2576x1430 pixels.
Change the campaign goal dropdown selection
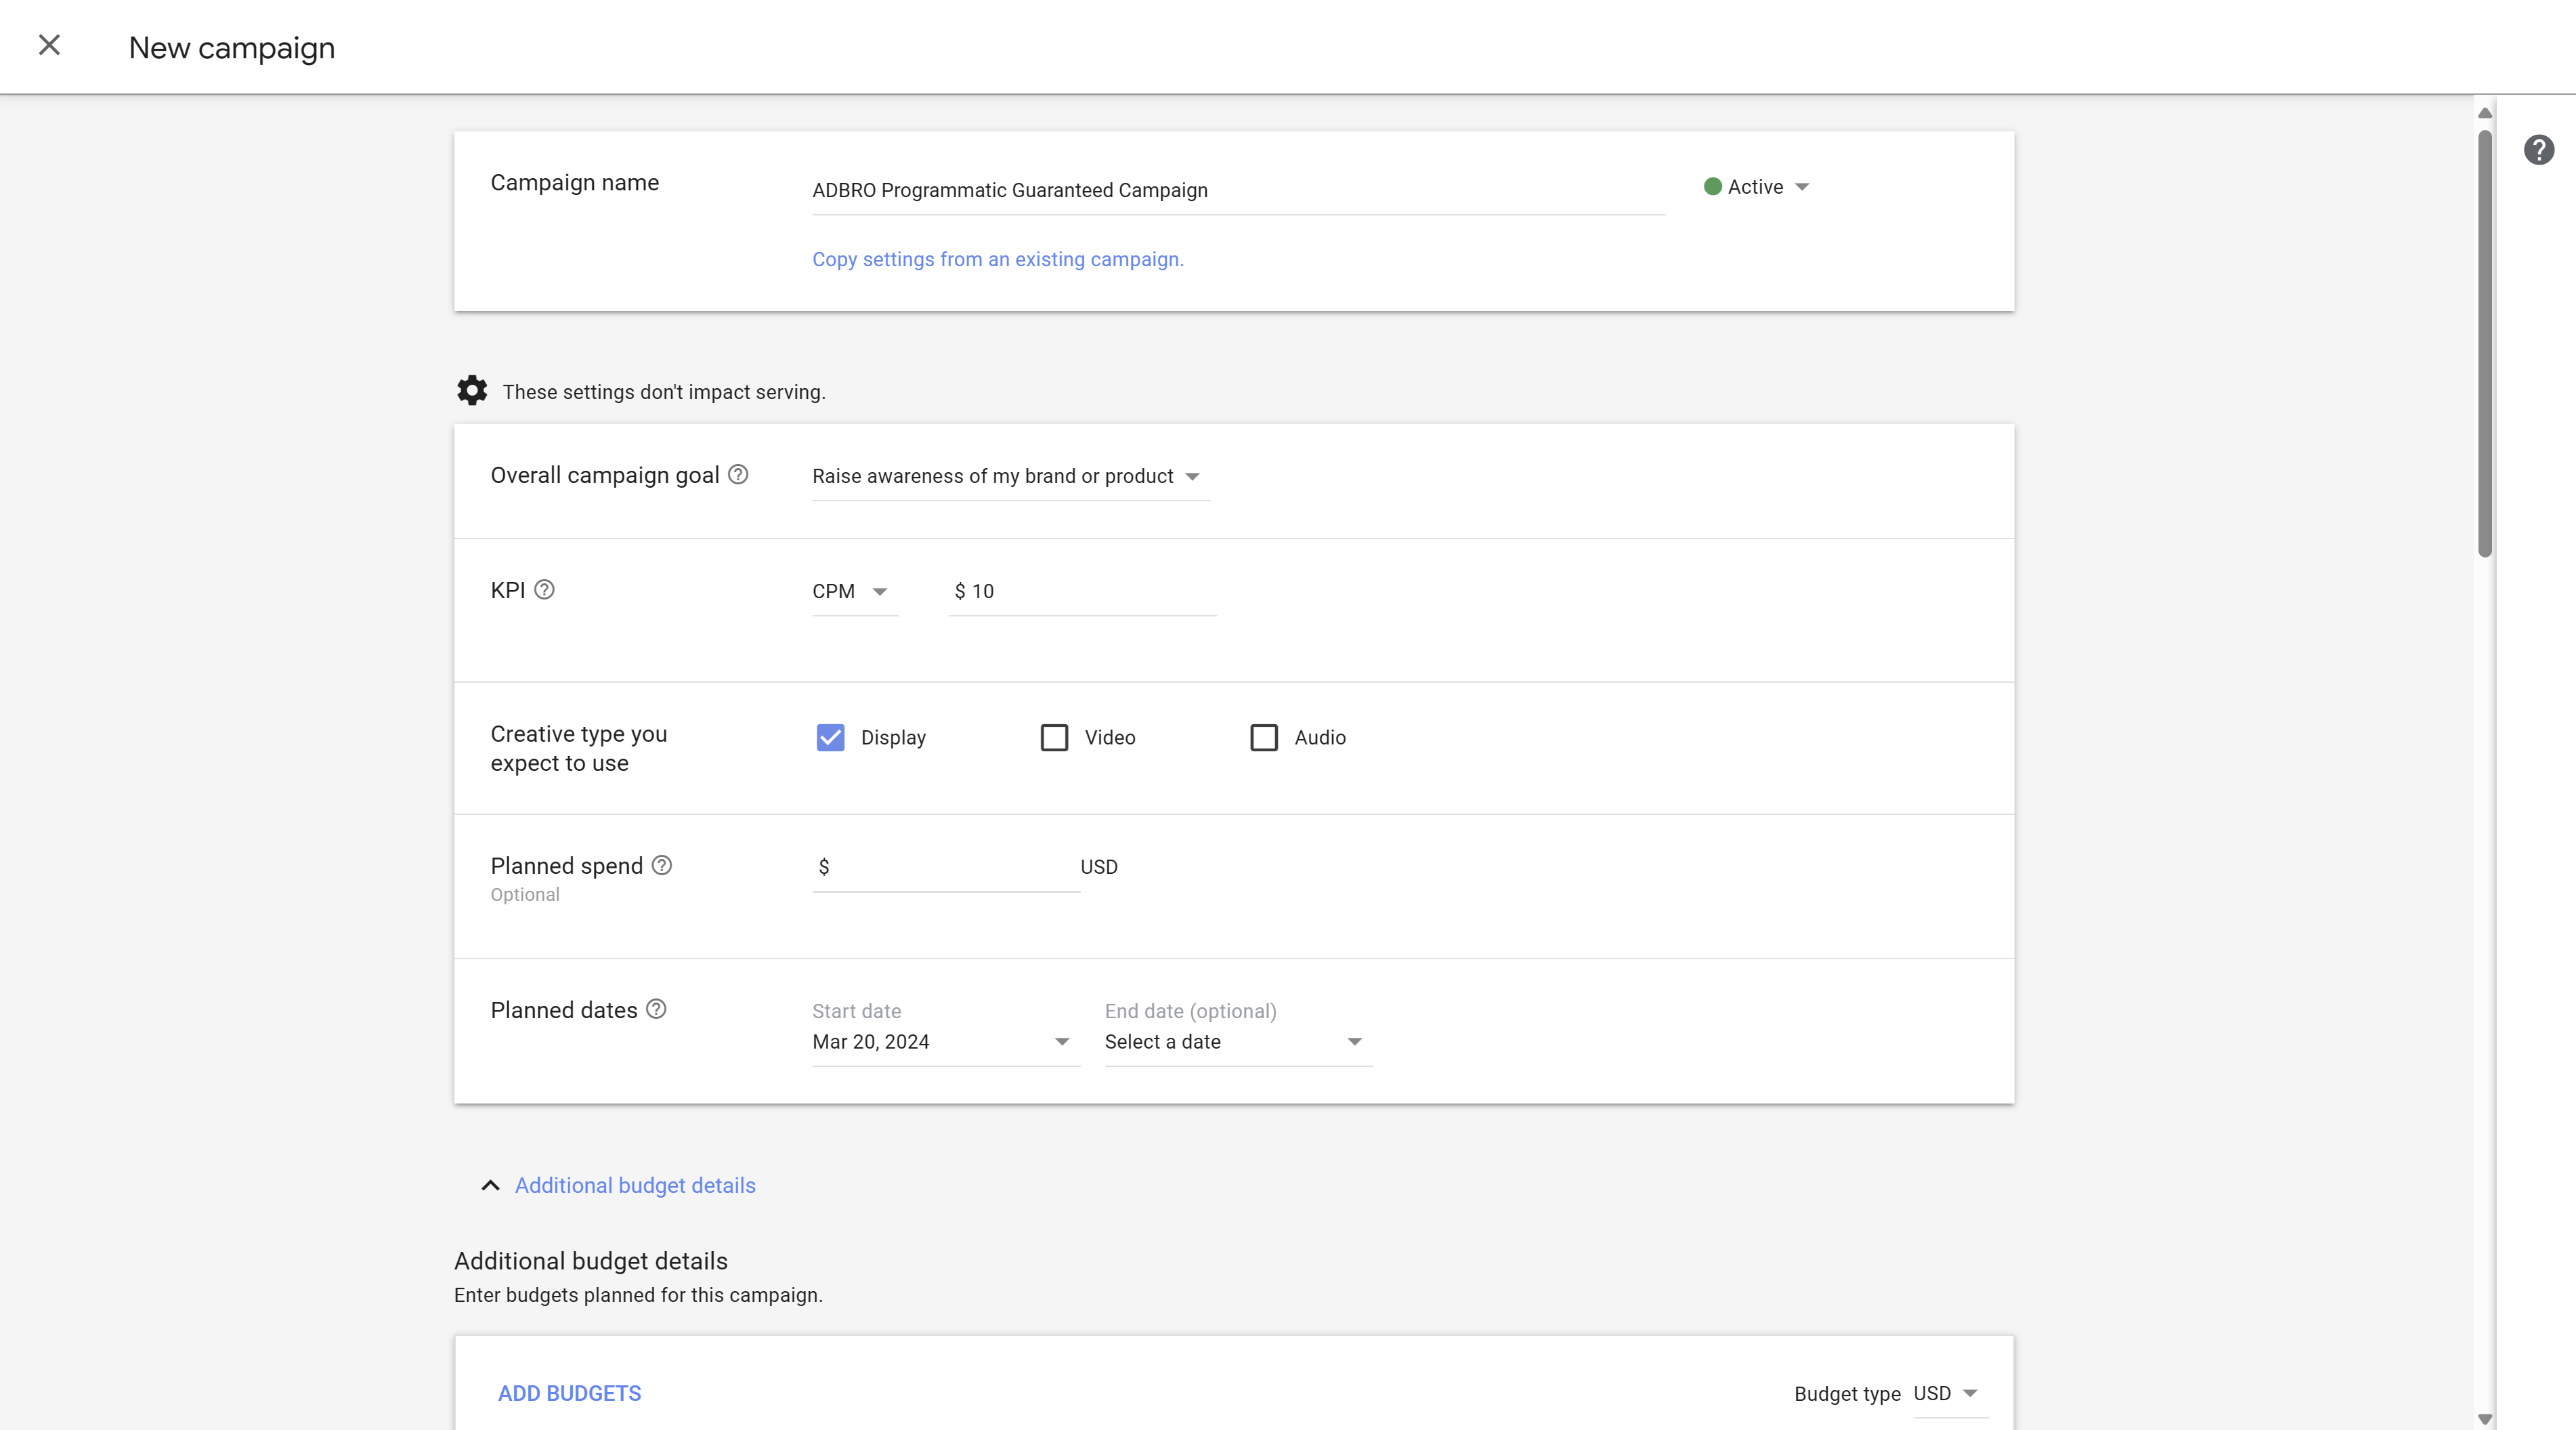coord(1192,477)
